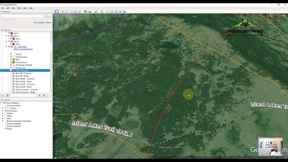
Task: Uncheck the Unit Boundaries checkbox
Action: tap(11, 57)
